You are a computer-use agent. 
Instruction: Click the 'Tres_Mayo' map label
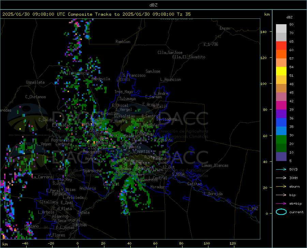[123, 92]
